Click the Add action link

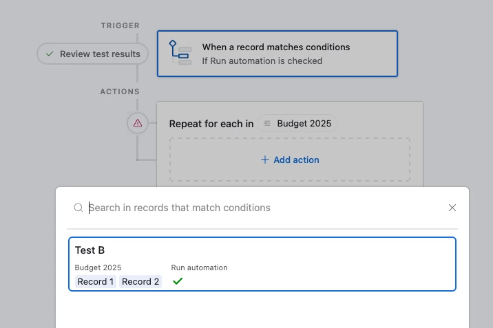(x=296, y=160)
